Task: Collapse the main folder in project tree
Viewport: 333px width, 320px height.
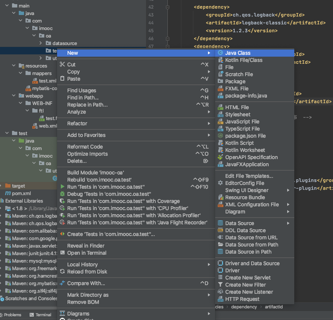Action: [7, 6]
